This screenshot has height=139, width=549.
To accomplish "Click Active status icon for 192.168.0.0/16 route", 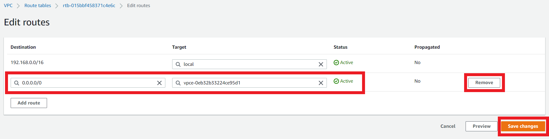I will [x=336, y=63].
